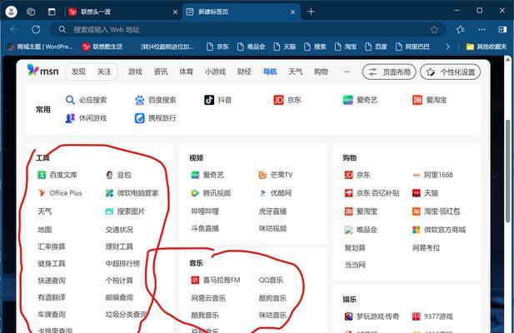Viewport: 514px width, 333px height.
Task: Open the 9377游戏 icon
Action: click(x=416, y=316)
